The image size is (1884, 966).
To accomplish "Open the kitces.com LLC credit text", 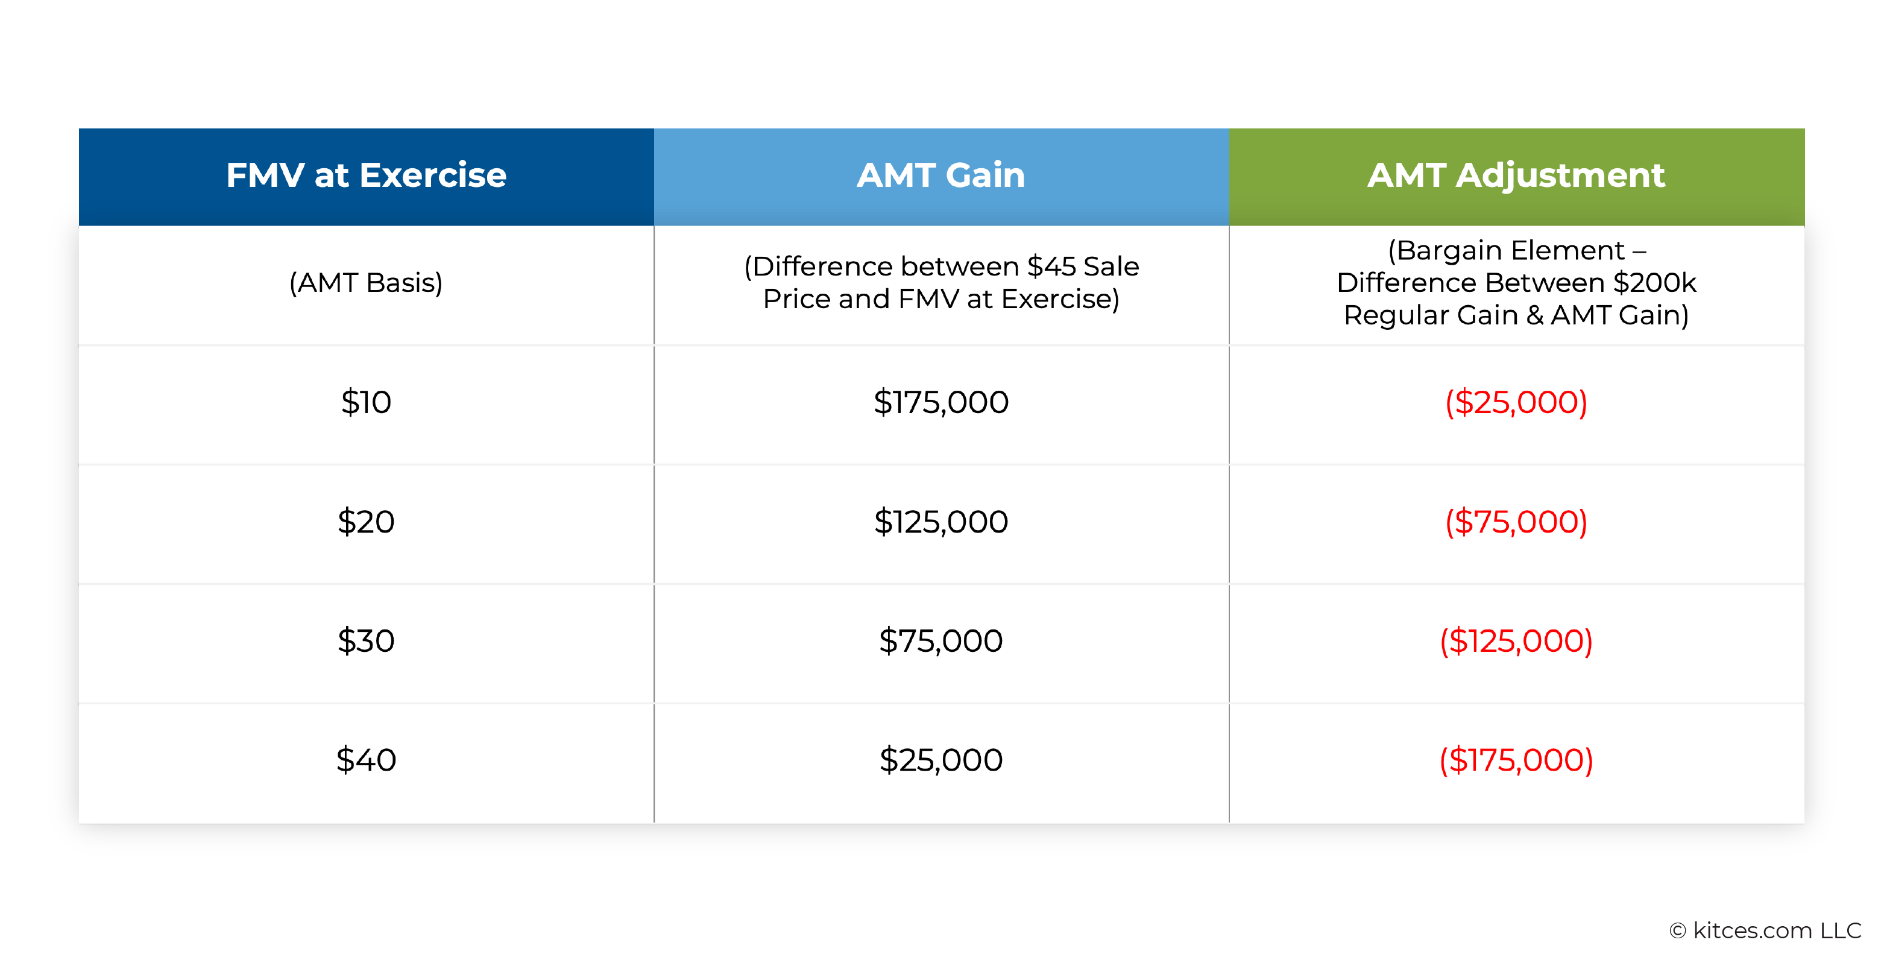I will pyautogui.click(x=1777, y=930).
